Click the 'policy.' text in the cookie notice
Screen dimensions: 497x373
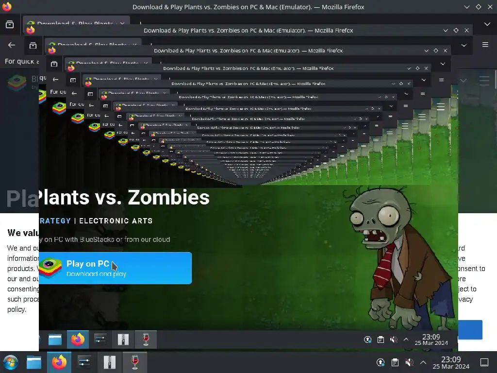17,309
